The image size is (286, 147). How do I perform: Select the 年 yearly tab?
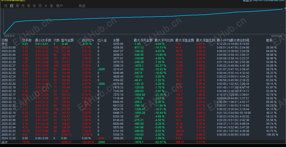(34, 6)
